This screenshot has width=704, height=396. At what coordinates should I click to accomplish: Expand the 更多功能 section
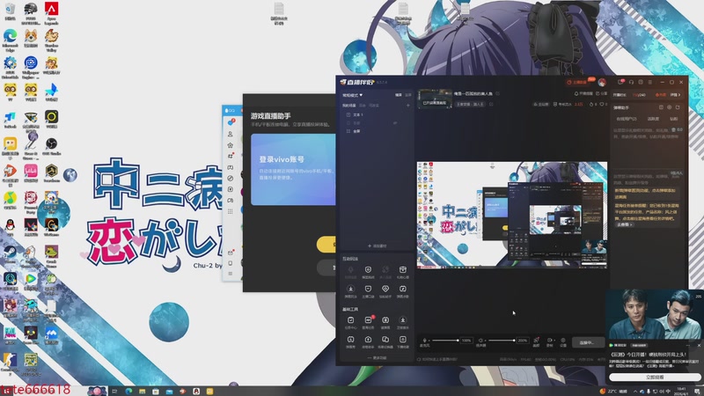378,358
